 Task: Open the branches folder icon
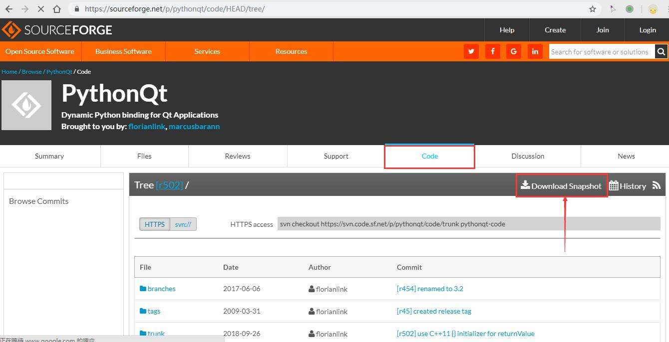click(x=143, y=289)
